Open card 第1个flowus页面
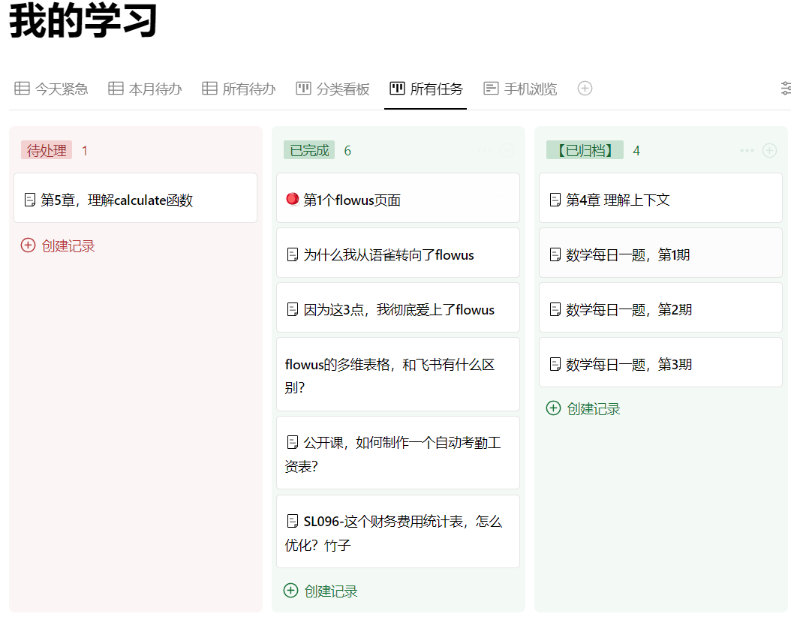 398,197
